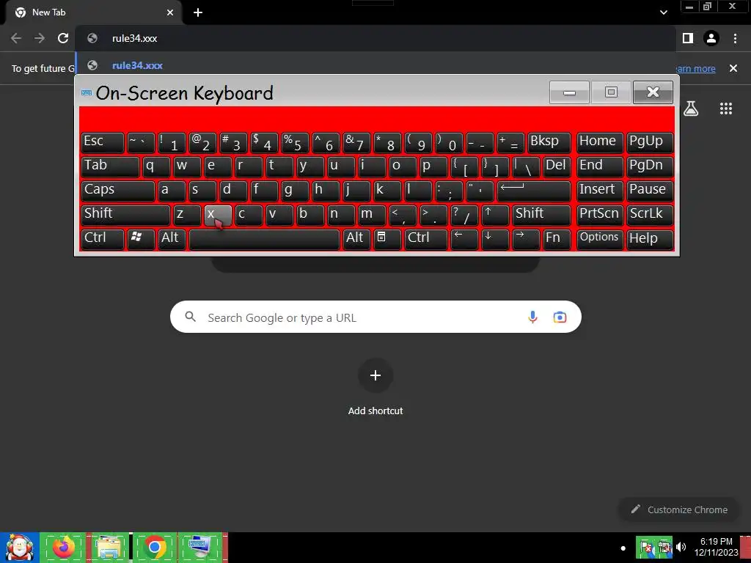Toggle the Caps lock key
751x563 pixels.
[118, 191]
